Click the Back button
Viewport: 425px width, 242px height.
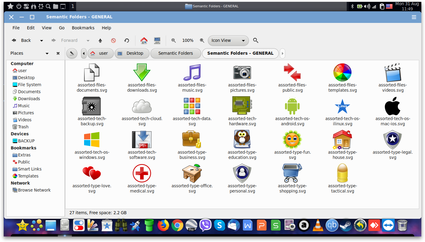[21, 40]
